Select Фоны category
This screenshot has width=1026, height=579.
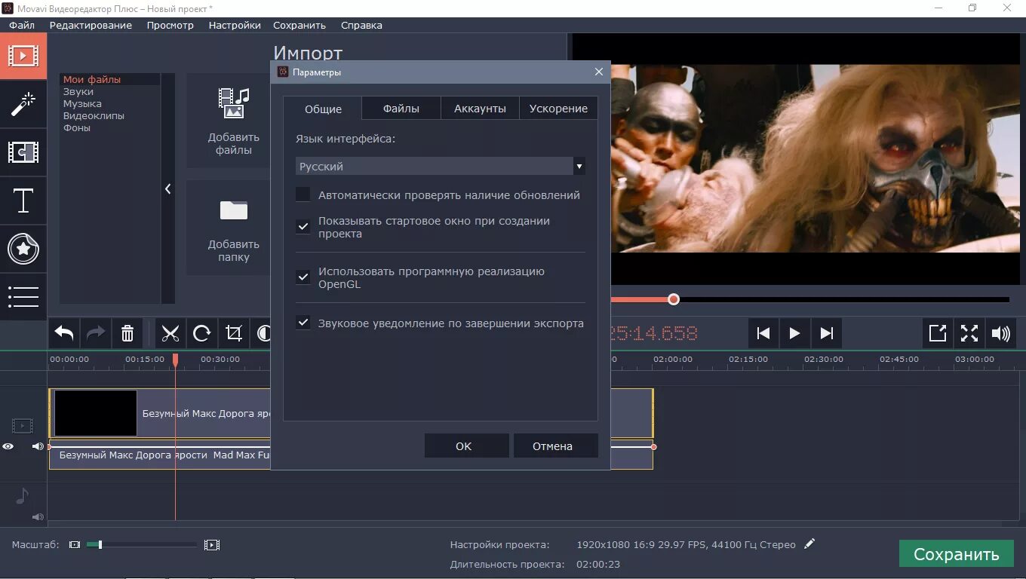pos(109,127)
